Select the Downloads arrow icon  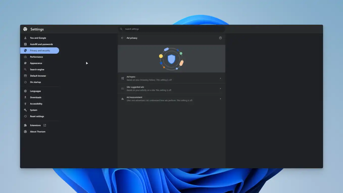tap(25, 97)
